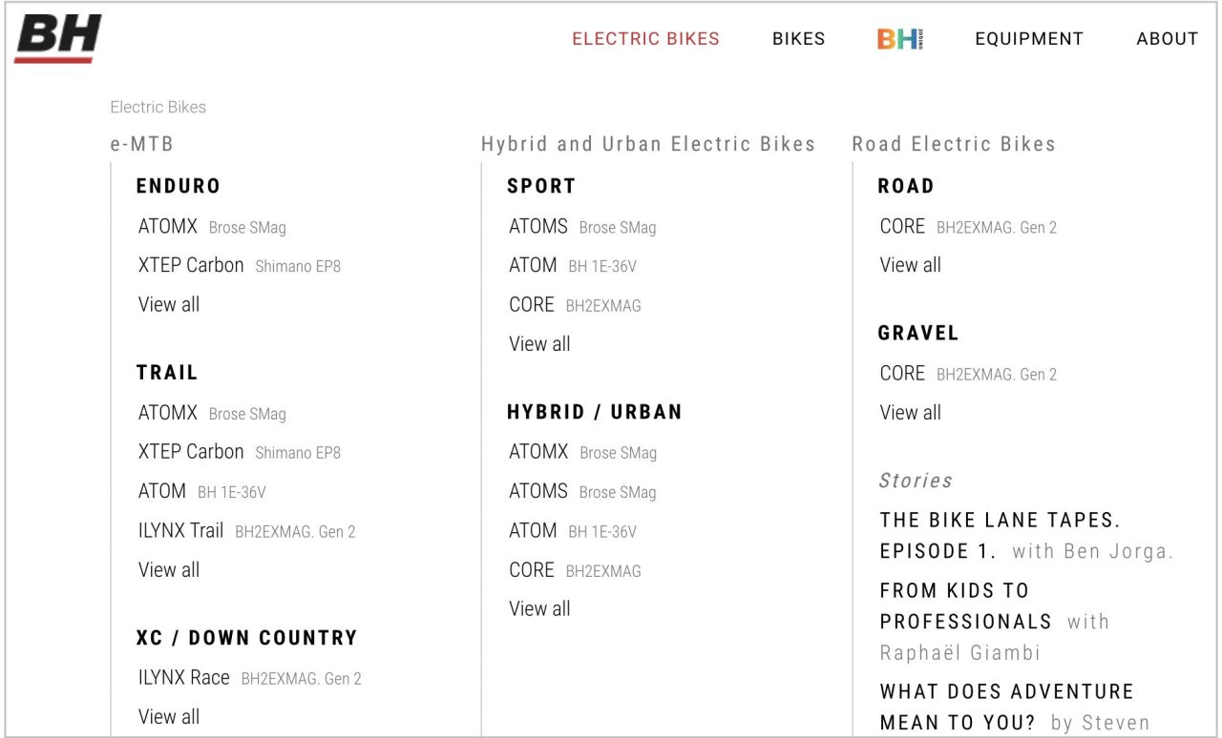Select the Equipment menu item
The image size is (1222, 738).
1029,39
